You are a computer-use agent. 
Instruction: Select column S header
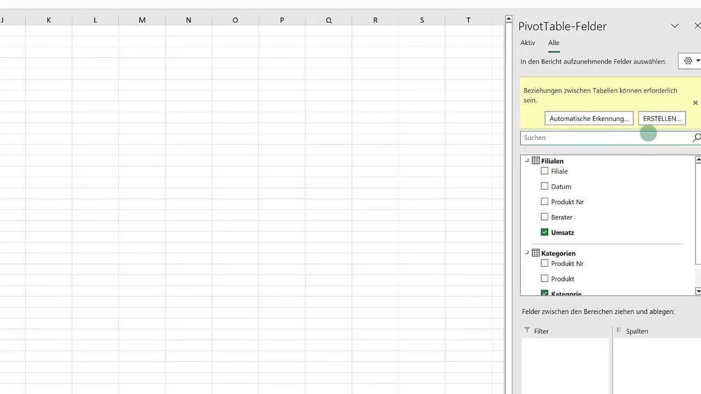[422, 20]
